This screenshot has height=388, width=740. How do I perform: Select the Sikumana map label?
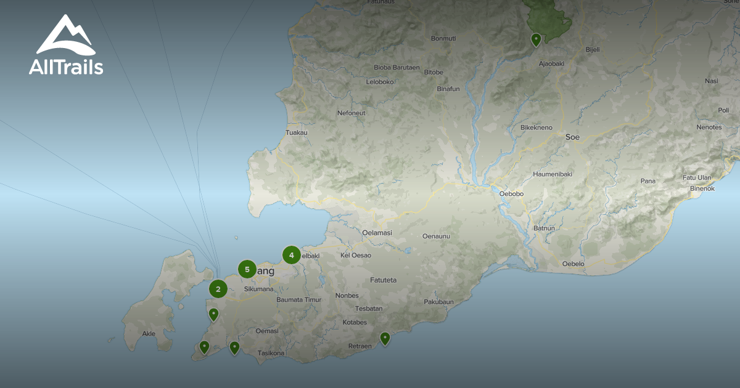[x=258, y=288]
